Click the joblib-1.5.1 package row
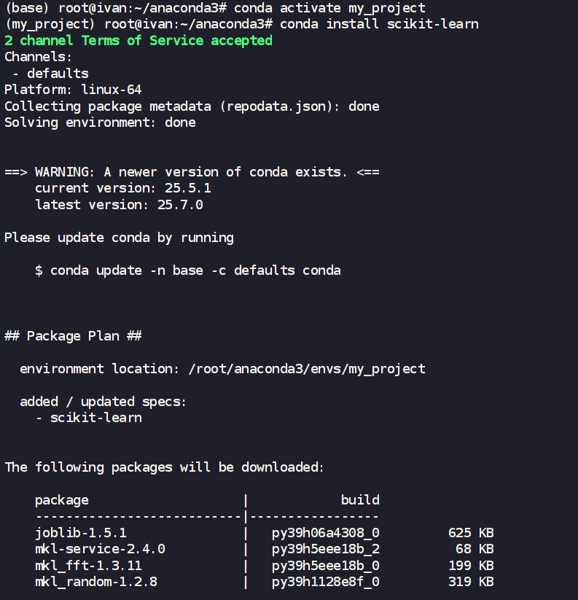 [81, 533]
